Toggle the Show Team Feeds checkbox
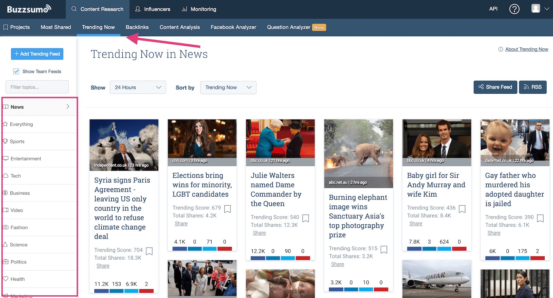The image size is (553, 298). [16, 71]
